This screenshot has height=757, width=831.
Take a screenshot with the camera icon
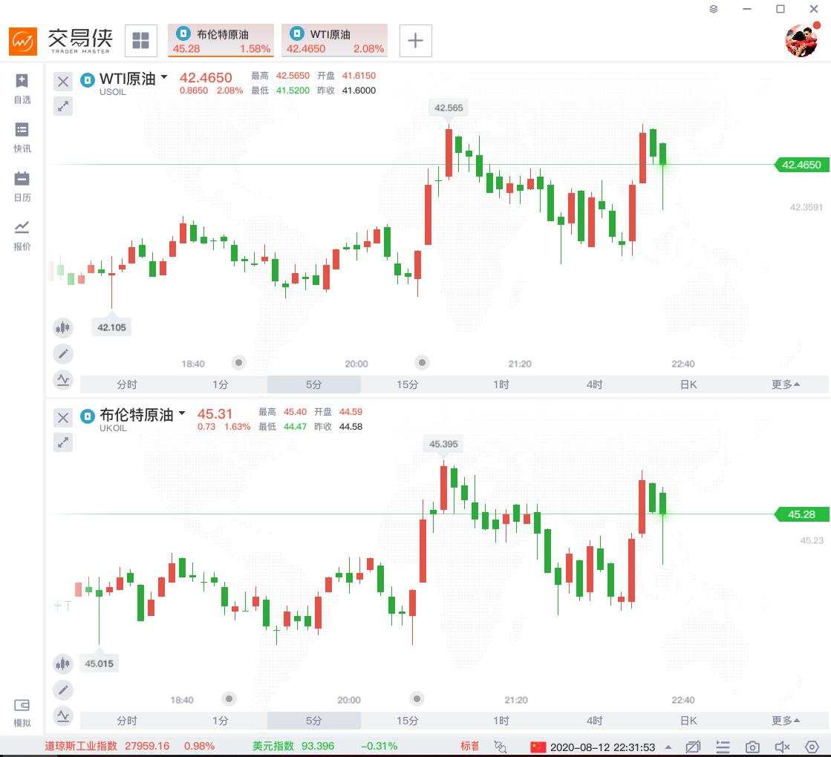click(752, 747)
